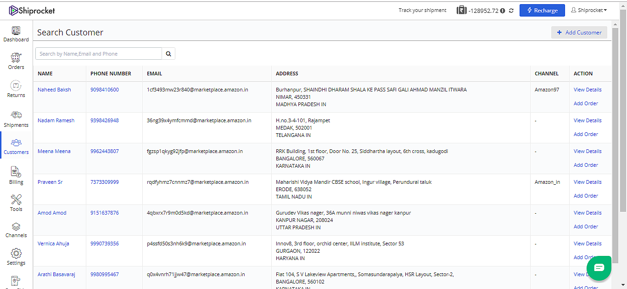Click the Add Customer button
The width and height of the screenshot is (627, 289).
[x=579, y=33]
